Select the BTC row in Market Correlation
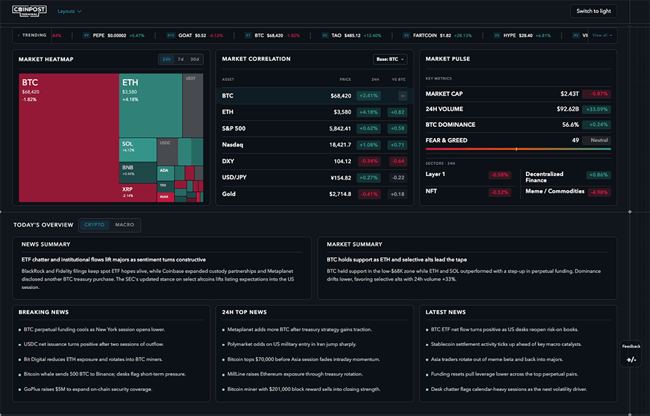The height and width of the screenshot is (416, 650). (314, 96)
